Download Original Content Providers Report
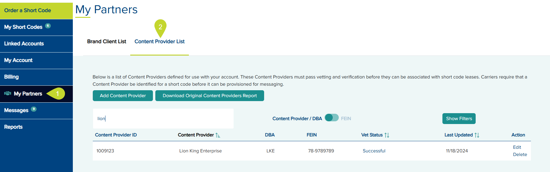The image size is (550, 172). click(x=210, y=96)
